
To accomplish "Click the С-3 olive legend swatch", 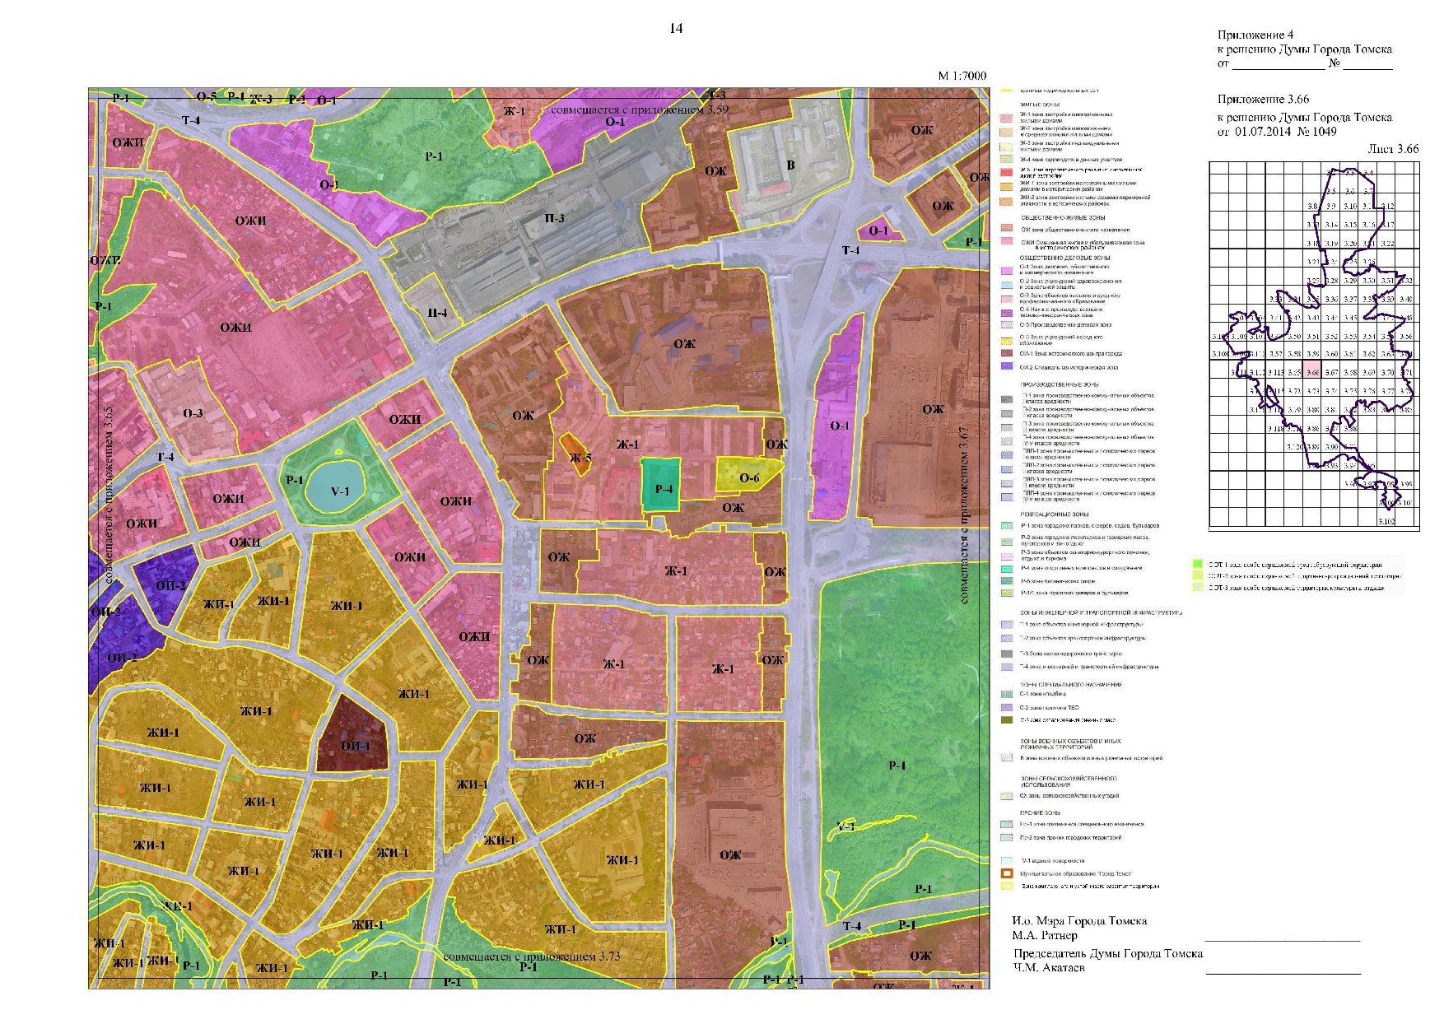I will [1006, 720].
